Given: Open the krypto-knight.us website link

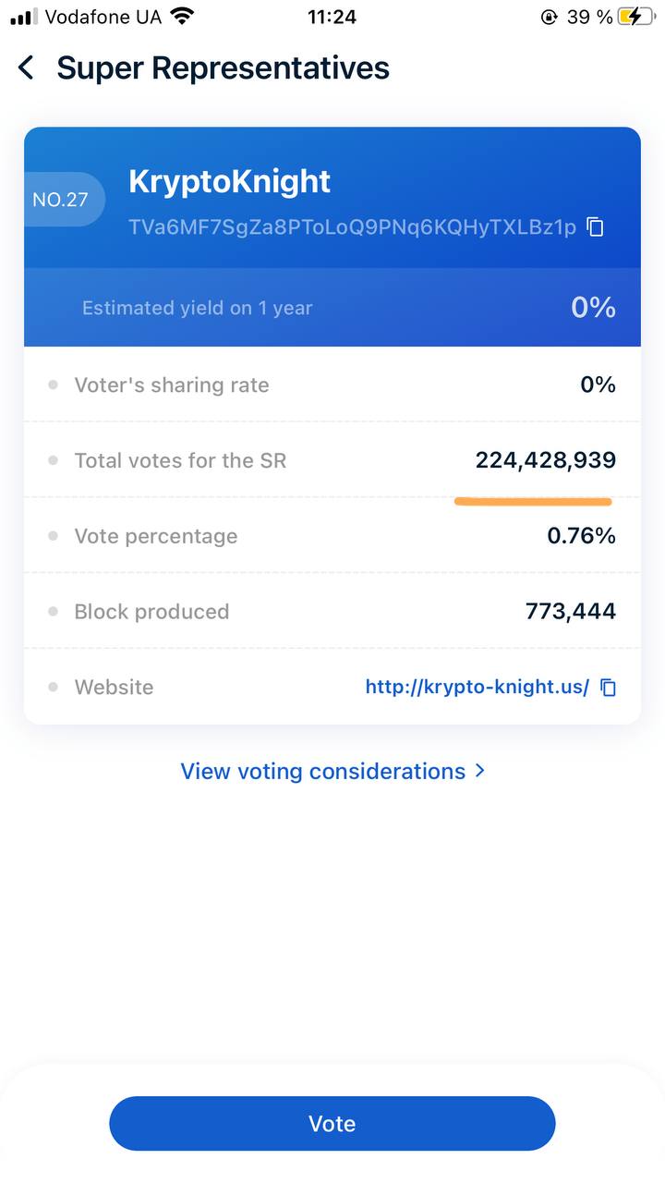Looking at the screenshot, I should point(478,687).
